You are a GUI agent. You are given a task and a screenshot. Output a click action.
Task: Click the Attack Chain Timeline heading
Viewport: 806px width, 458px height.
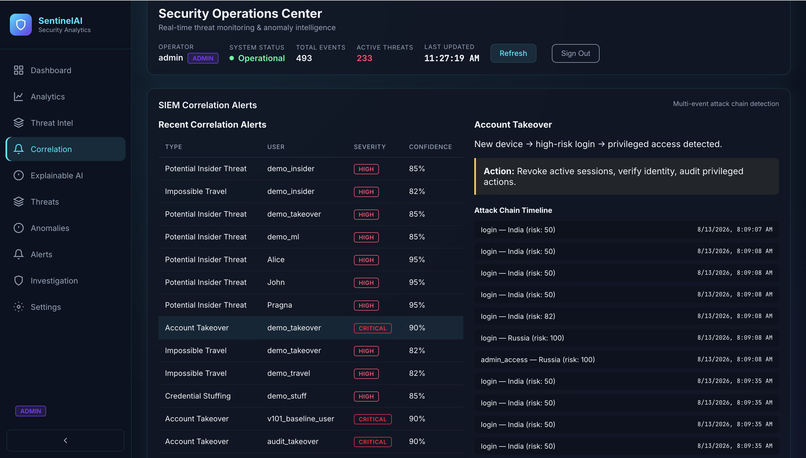coord(513,210)
